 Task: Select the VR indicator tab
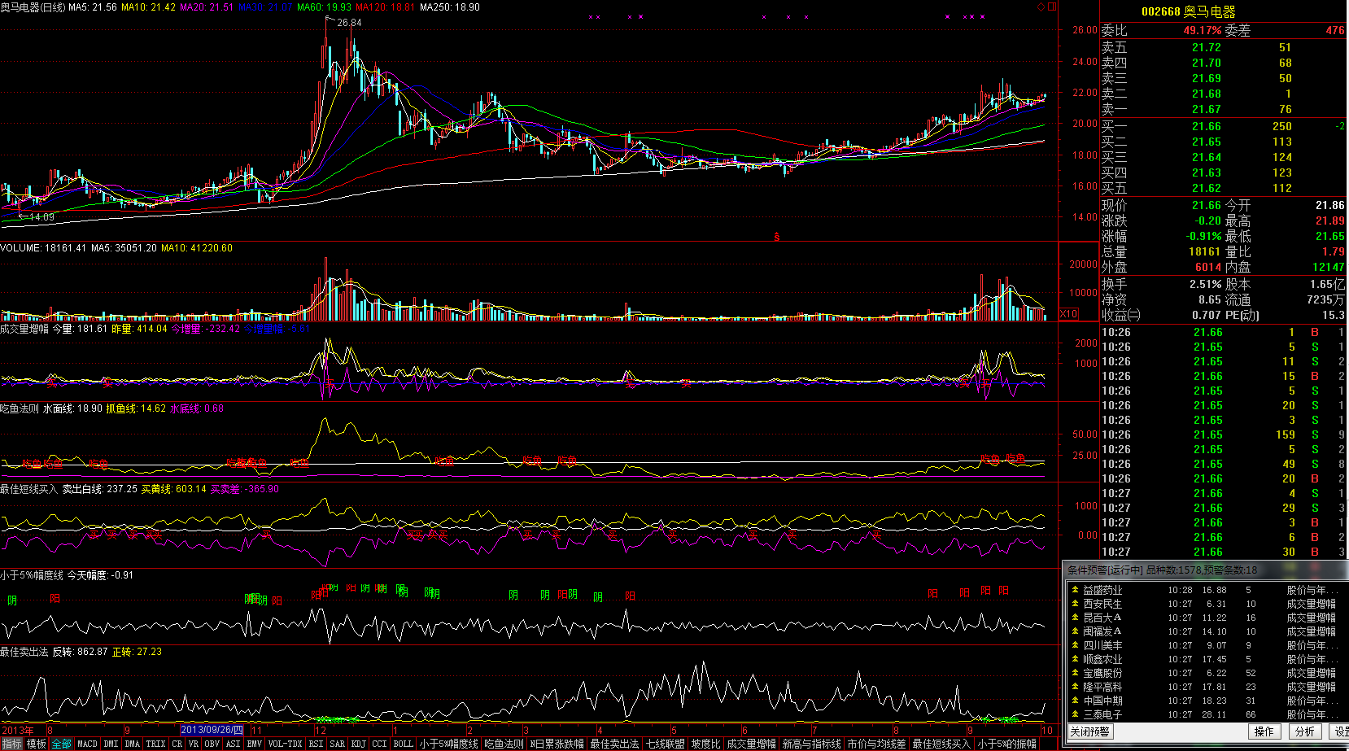pos(194,744)
